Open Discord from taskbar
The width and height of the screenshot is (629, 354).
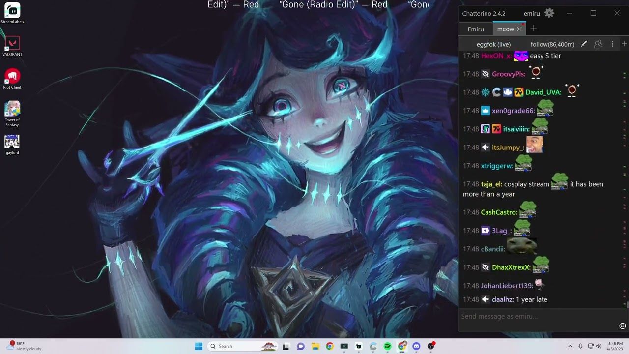tap(416, 346)
